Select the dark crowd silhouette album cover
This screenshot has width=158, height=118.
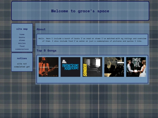114,67
